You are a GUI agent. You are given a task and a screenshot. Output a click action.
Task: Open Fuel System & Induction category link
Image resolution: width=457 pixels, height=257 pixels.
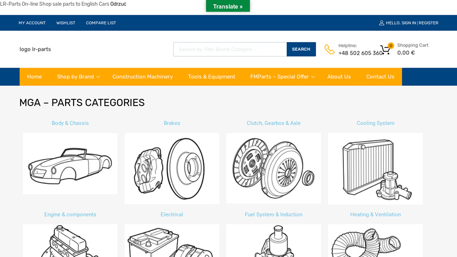274,215
